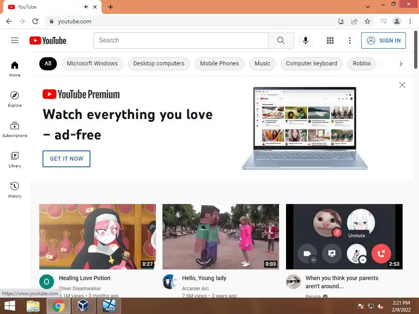Select the Desktop computers chip
Image resolution: width=419 pixels, height=314 pixels.
click(159, 63)
